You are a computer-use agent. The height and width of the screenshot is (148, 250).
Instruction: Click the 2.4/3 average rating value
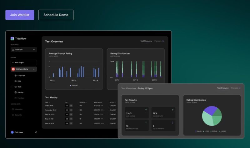coord(129,113)
